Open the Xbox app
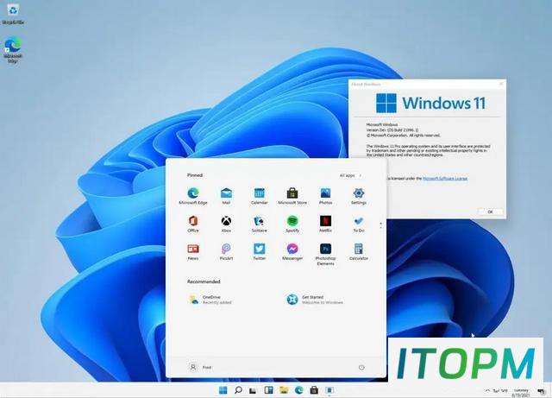This screenshot has width=552, height=398. [x=226, y=224]
